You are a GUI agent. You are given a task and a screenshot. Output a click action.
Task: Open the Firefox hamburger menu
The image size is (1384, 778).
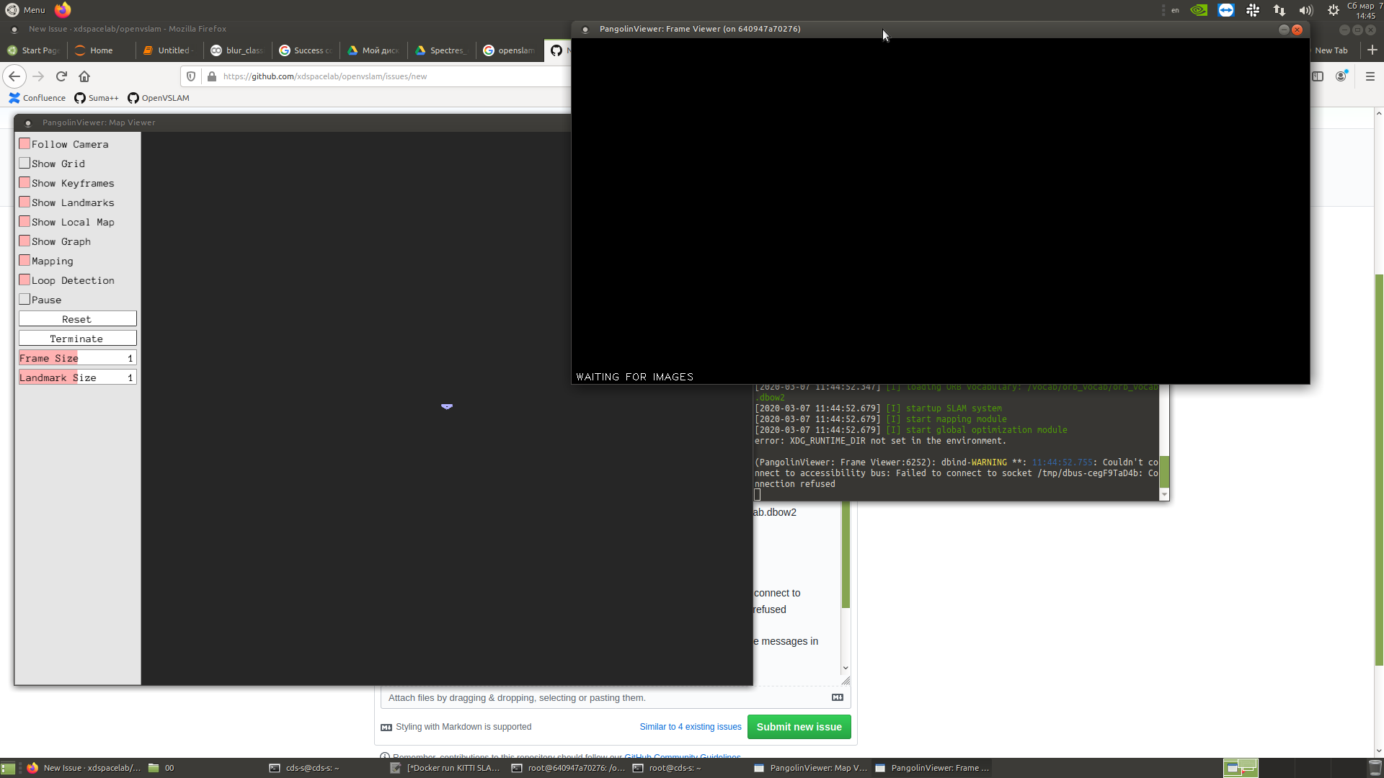(1370, 76)
